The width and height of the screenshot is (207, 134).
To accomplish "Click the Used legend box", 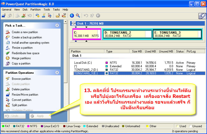I will point(177,126).
